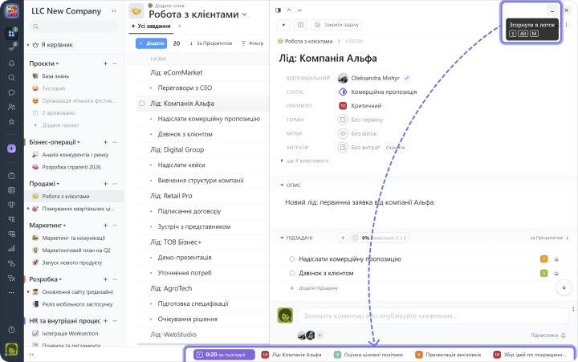This screenshot has width=578, height=362.
Task: Check the box for Лід: Компанія Альфа row
Action: pyautogui.click(x=142, y=104)
